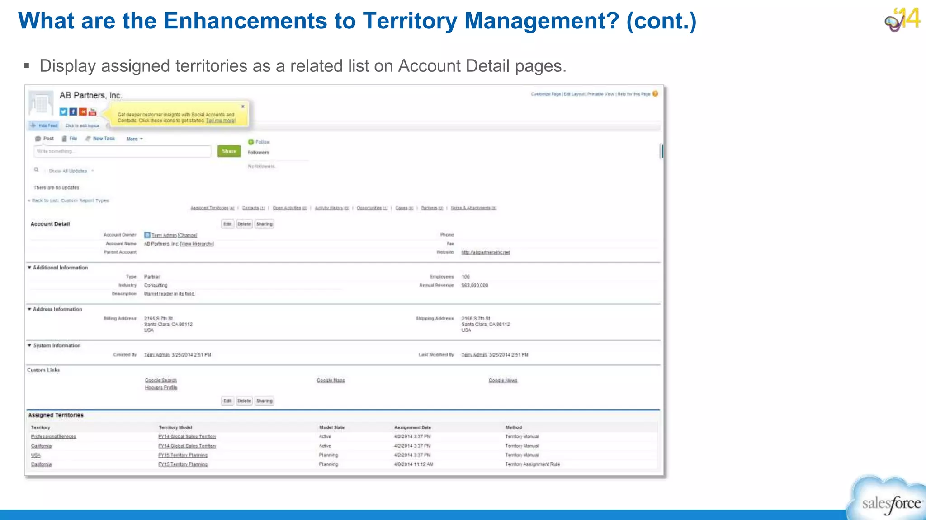Open California territory in Territory Assignment Rule row
This screenshot has width=926, height=520.
(x=41, y=464)
